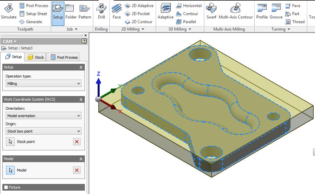
Task: Select the turning Profile tool
Action: point(262,11)
